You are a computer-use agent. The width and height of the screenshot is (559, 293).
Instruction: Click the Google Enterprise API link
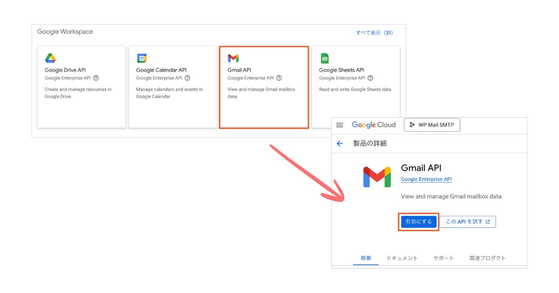pos(426,180)
